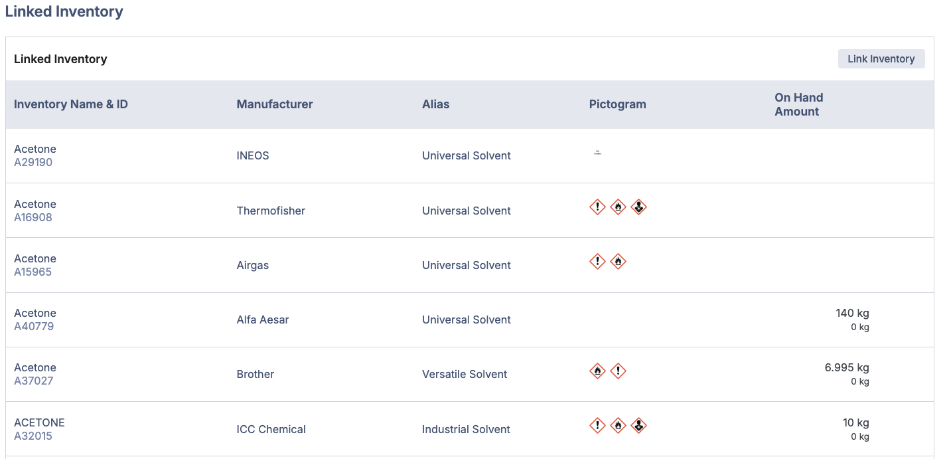Click the flame pictogram in the Thermofisher row

point(618,207)
